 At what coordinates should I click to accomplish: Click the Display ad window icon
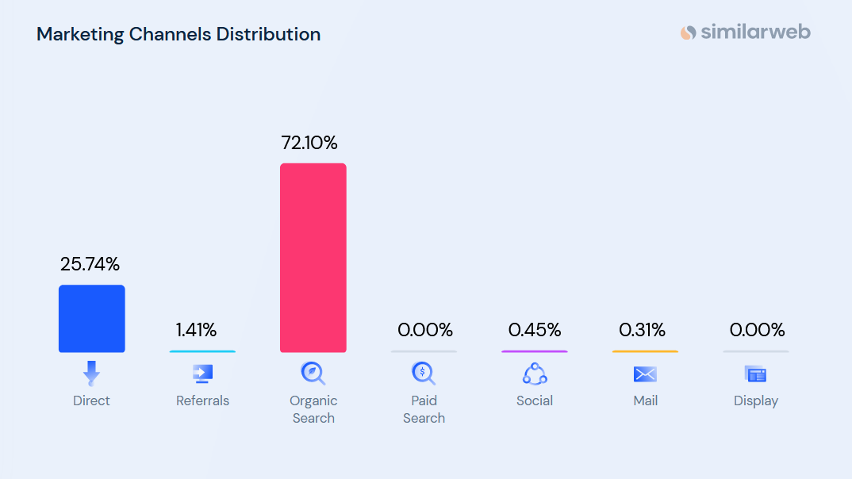pos(755,374)
